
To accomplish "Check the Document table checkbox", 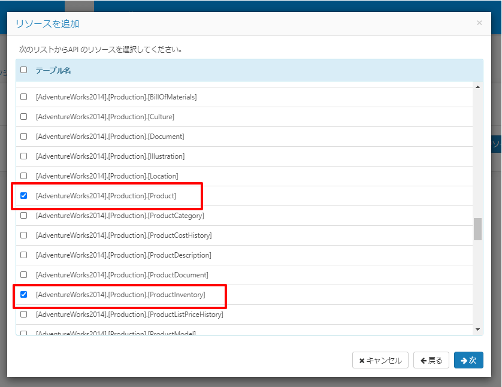I will coord(24,137).
